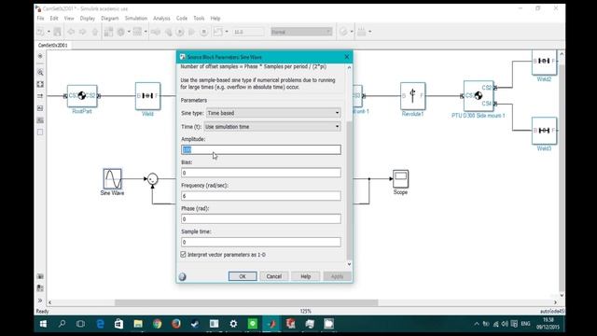Click the Step Back simulation icon

click(168, 32)
